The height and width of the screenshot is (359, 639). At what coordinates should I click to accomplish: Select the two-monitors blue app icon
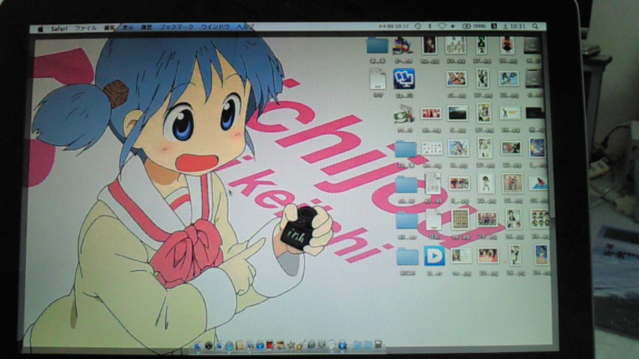click(x=404, y=79)
